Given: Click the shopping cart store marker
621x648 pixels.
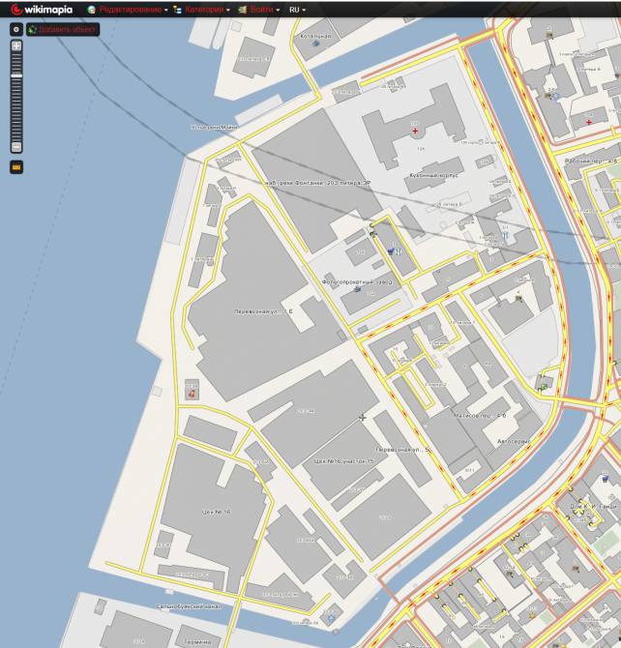Looking at the screenshot, I should 390,250.
